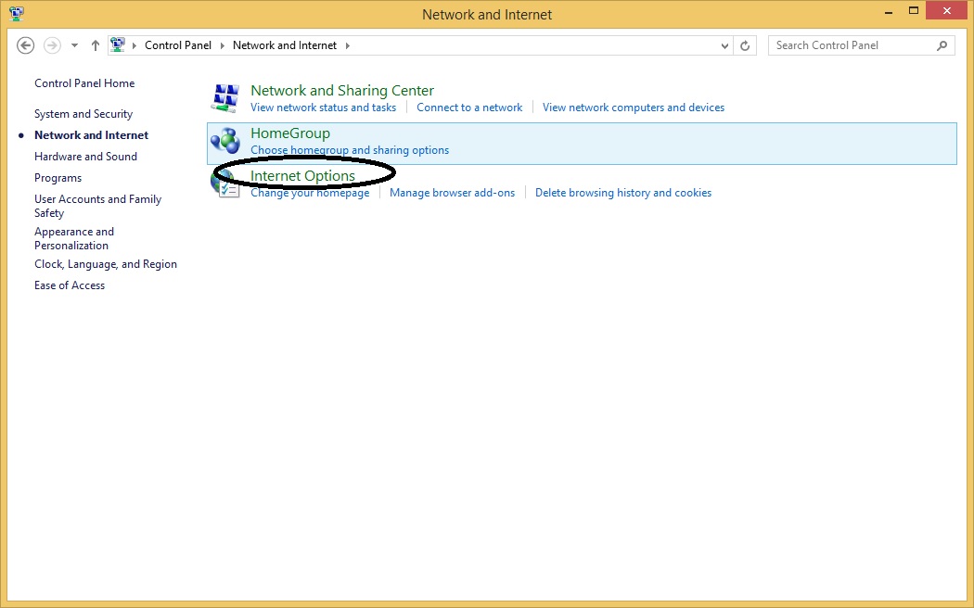
Task: Click the Back navigation arrow
Action: click(25, 45)
